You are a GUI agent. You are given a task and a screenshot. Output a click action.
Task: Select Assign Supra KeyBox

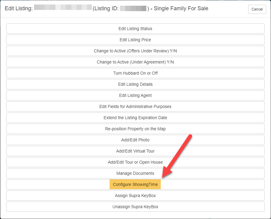[135, 196]
